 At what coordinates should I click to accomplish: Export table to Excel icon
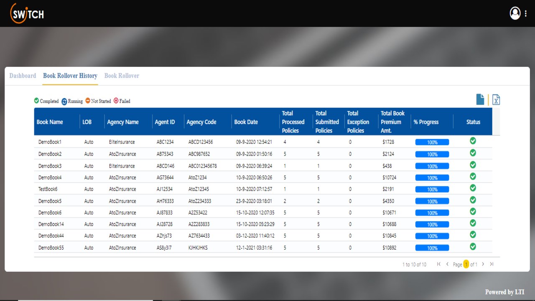coord(496,99)
